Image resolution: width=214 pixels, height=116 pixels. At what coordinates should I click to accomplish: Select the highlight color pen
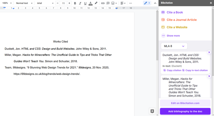pyautogui.click(x=96, y=3)
